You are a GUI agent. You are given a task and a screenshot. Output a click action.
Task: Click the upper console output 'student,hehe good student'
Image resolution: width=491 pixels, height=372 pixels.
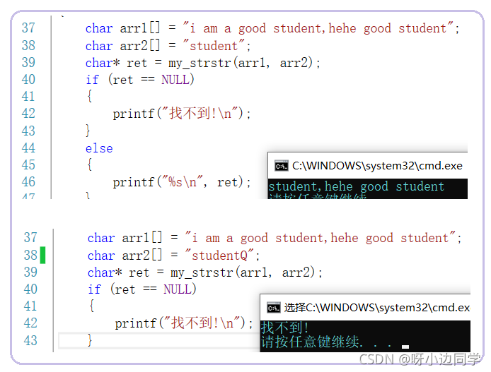click(356, 187)
